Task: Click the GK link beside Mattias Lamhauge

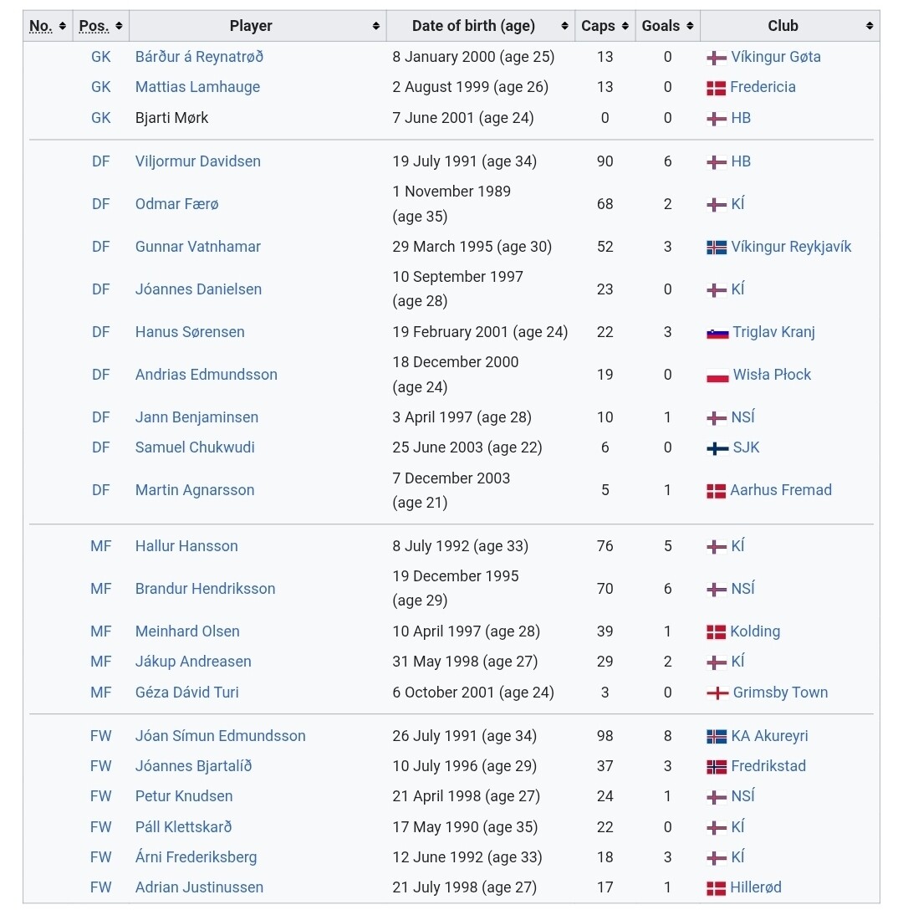Action: [x=100, y=87]
